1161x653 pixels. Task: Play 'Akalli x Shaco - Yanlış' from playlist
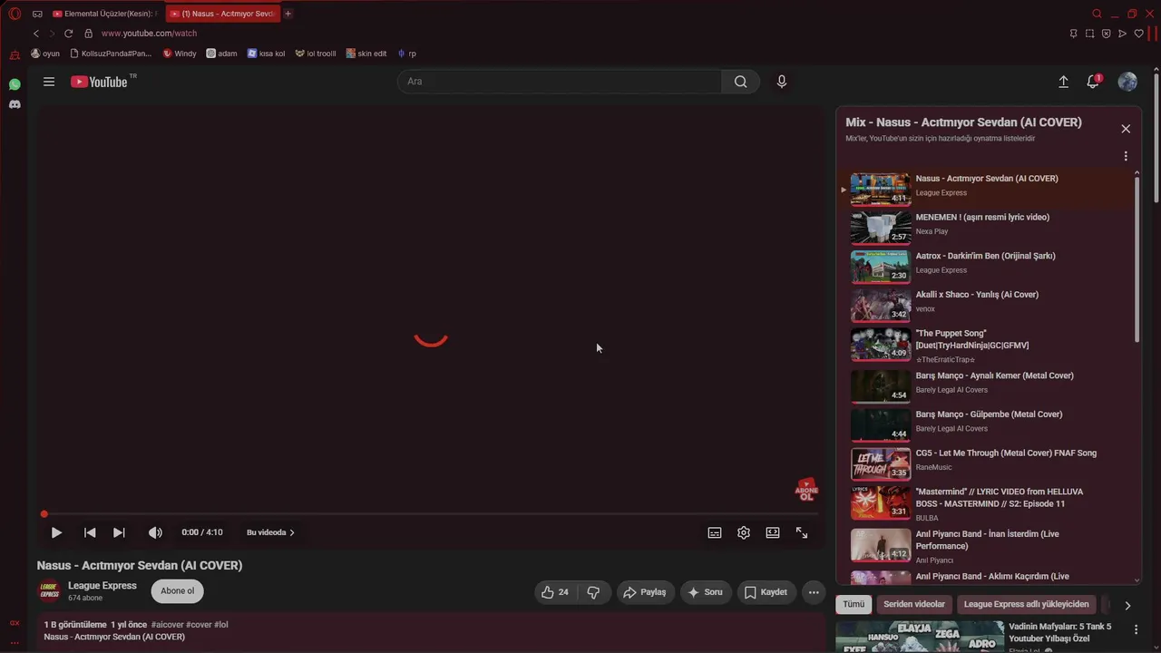tap(992, 305)
